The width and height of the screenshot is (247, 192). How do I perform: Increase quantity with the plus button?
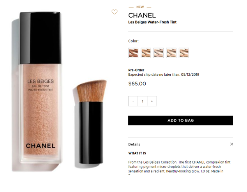pos(152,101)
